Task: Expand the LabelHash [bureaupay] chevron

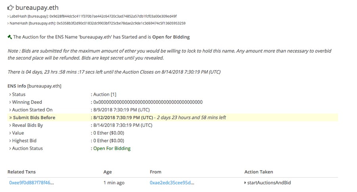Action: point(8,16)
